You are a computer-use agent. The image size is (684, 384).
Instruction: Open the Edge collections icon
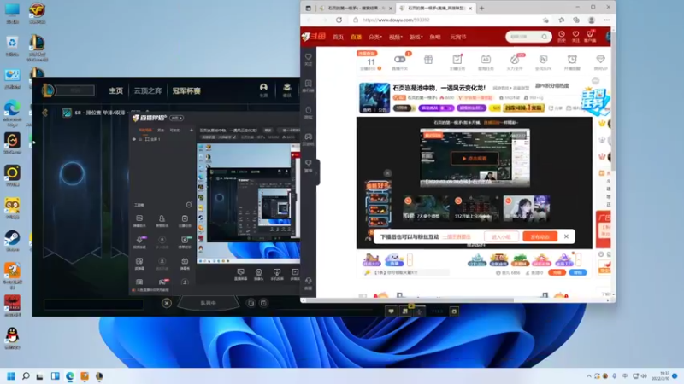tap(576, 20)
